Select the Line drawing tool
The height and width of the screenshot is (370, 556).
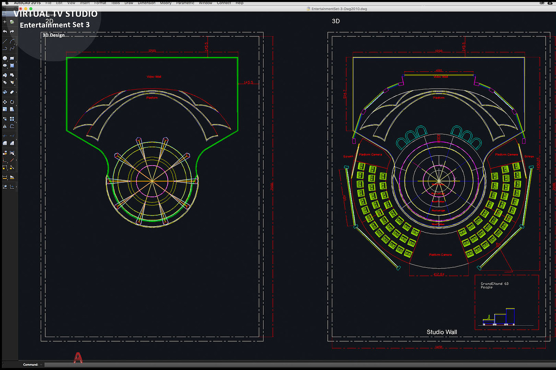pos(5,41)
